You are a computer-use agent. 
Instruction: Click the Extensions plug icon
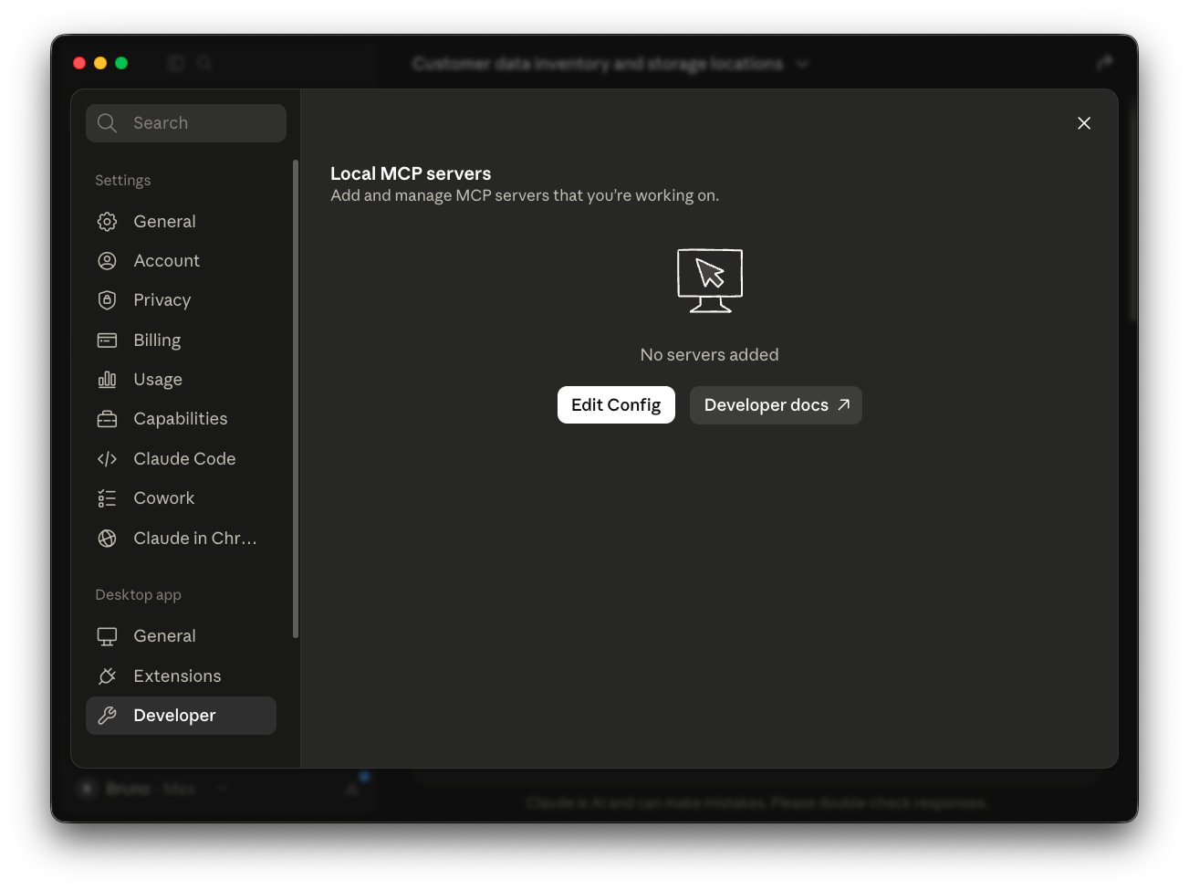point(107,676)
